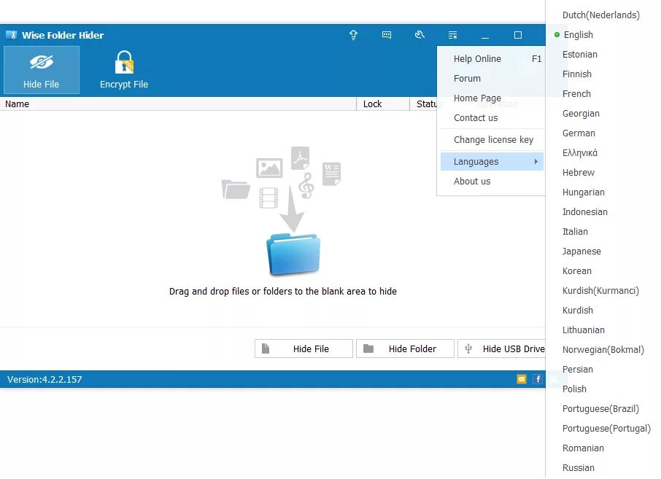Click the Name column header
This screenshot has width=661, height=479.
click(x=178, y=104)
